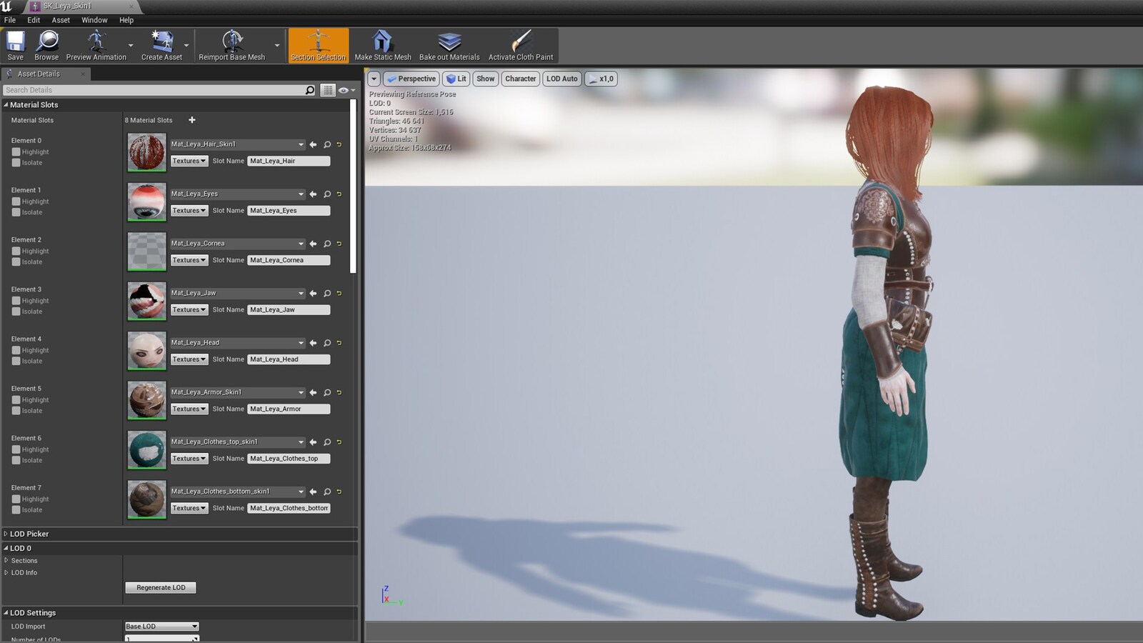Open the Window menu

pos(94,20)
